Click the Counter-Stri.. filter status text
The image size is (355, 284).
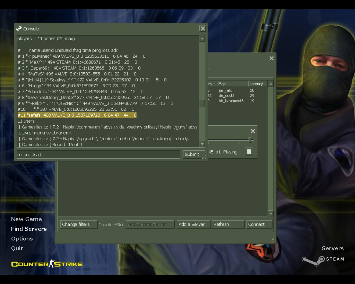(112, 225)
